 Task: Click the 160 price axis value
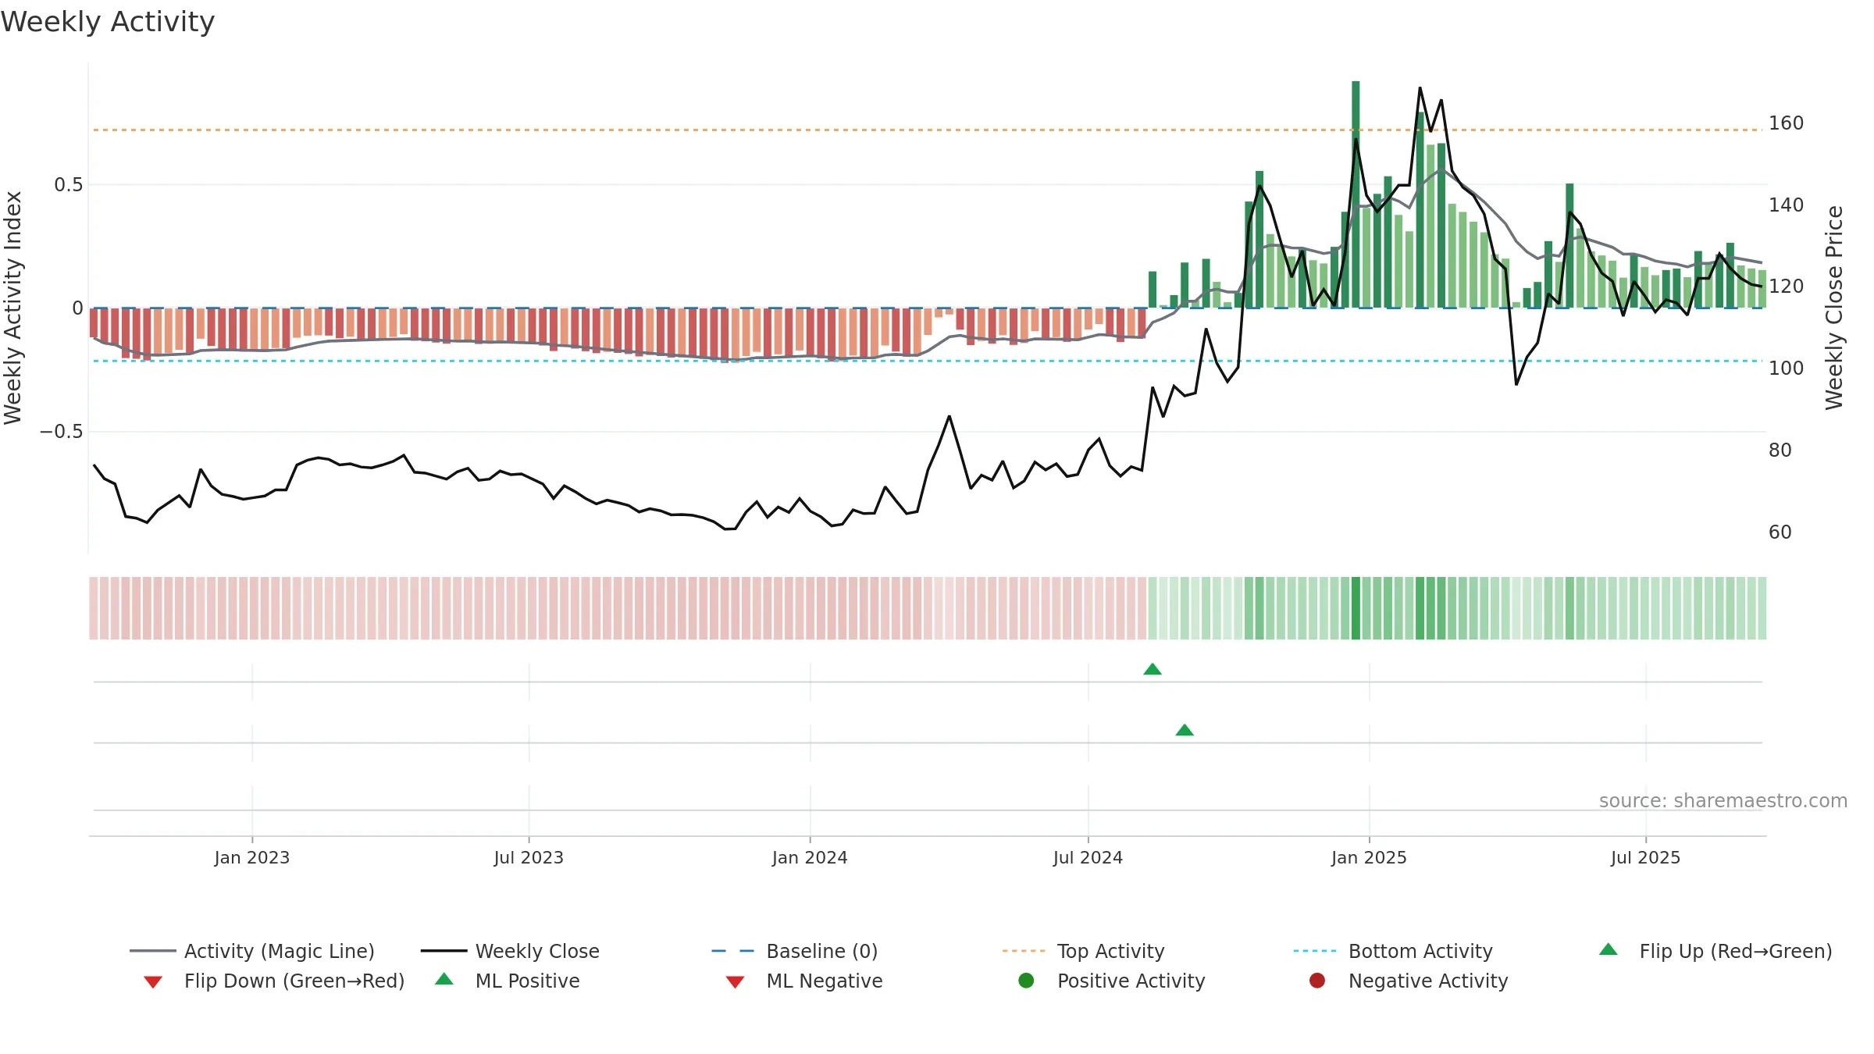[x=1787, y=123]
